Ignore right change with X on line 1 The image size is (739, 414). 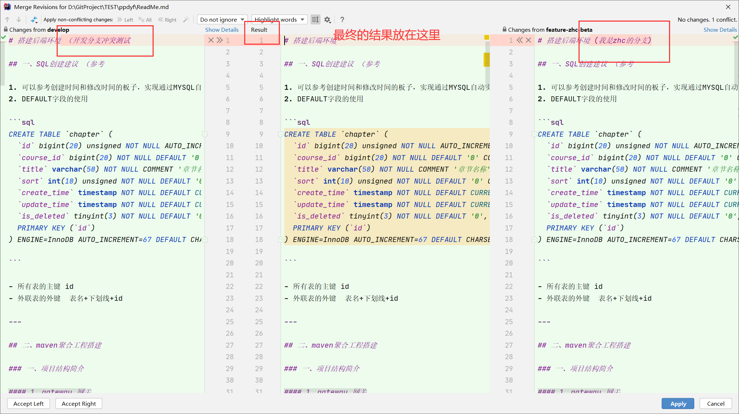pyautogui.click(x=528, y=40)
